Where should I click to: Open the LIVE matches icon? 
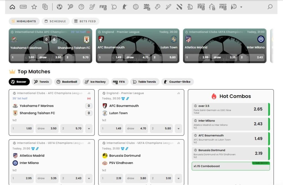click(x=23, y=7)
